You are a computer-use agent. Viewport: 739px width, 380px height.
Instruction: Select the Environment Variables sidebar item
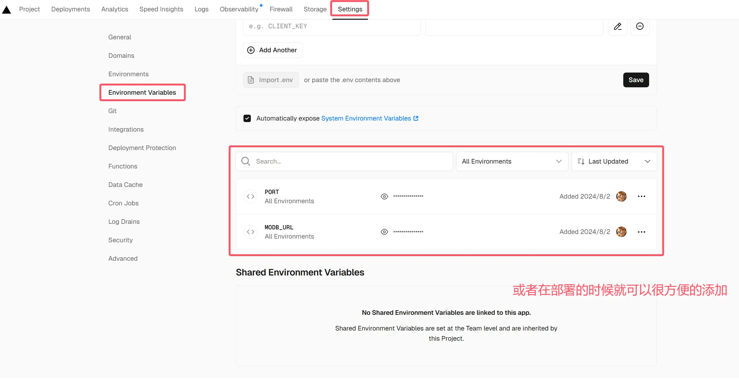142,92
